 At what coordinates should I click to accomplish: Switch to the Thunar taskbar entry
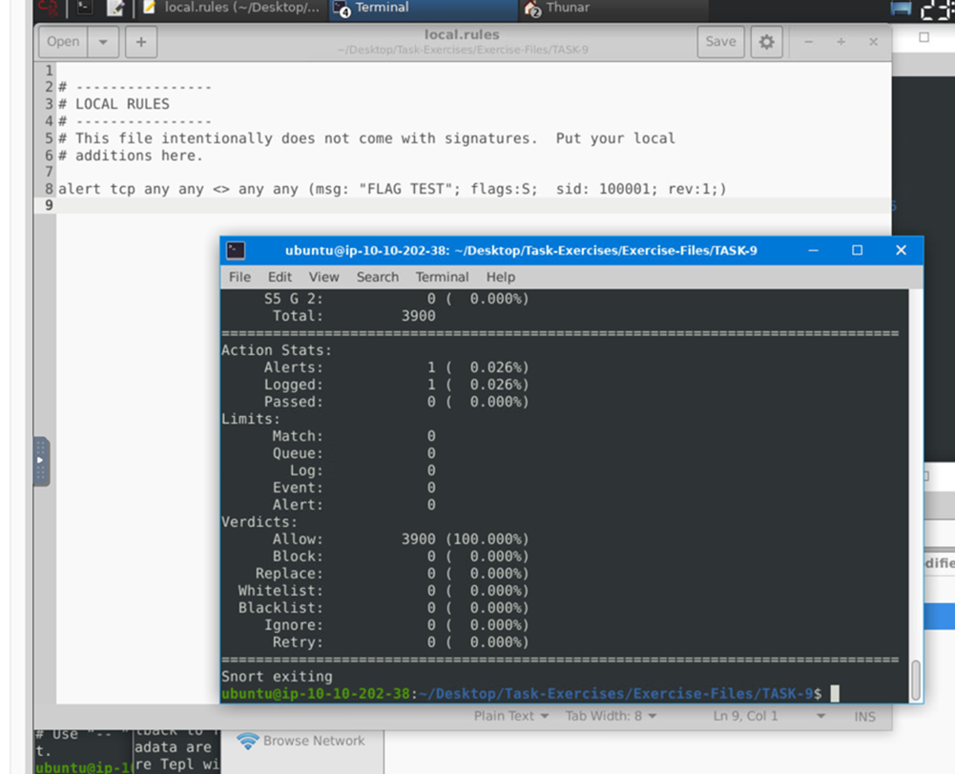tap(612, 8)
